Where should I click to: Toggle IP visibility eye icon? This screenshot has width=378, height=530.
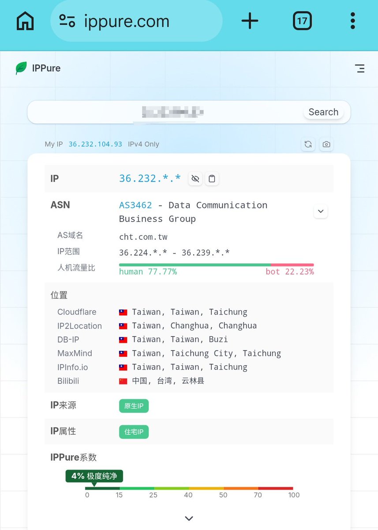click(195, 178)
